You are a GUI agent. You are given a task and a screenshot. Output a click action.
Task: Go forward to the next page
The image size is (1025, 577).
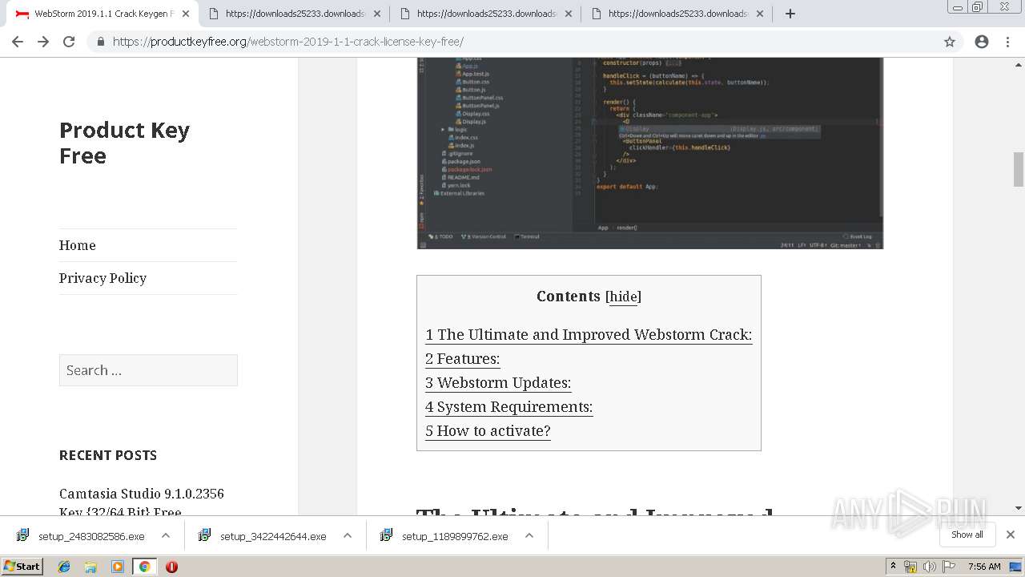[43, 42]
